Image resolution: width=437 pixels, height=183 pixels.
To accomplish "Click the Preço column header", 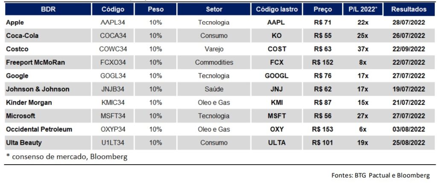I will coord(323,9).
